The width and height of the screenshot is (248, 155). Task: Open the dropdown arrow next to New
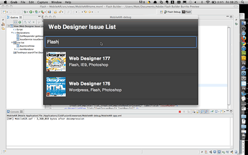point(7,12)
